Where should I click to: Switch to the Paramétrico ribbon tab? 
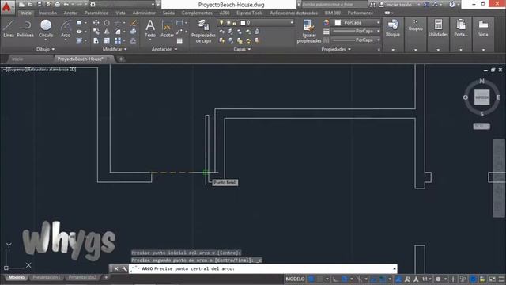(x=96, y=13)
